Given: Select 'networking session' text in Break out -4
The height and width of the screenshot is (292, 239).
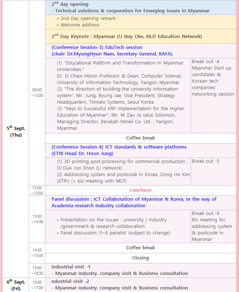Looking at the screenshot, I should (x=213, y=94).
